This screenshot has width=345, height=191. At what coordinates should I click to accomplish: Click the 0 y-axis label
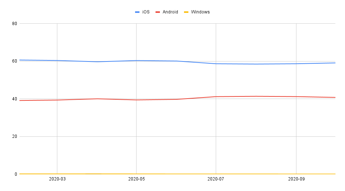tap(16, 174)
